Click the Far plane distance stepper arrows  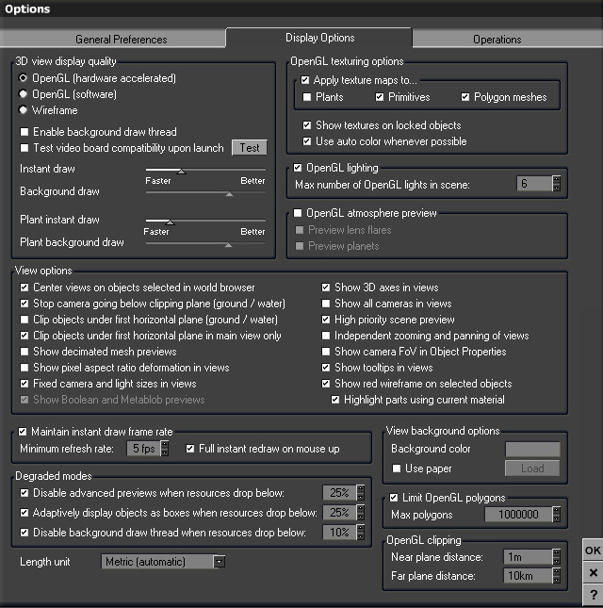(x=557, y=574)
